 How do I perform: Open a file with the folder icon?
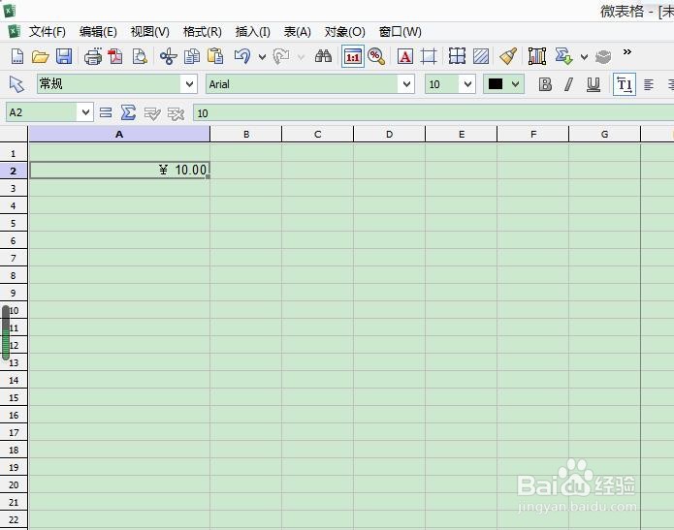(x=40, y=56)
